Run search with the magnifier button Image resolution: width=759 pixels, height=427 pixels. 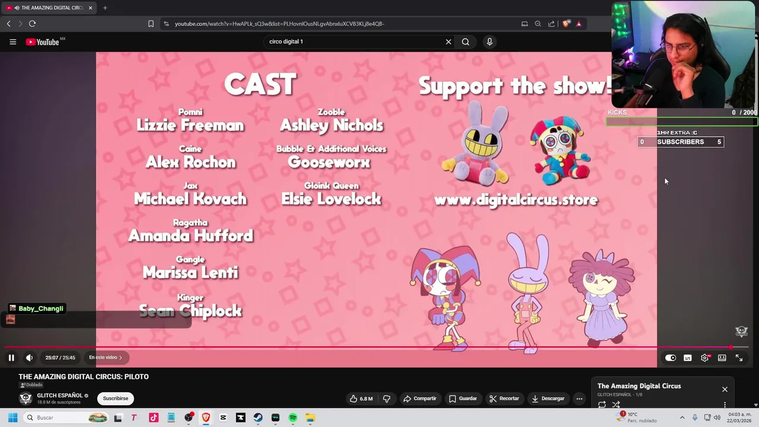point(465,42)
